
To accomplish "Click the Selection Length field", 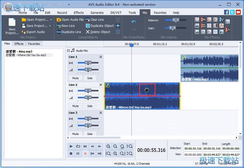I will point(231,149).
